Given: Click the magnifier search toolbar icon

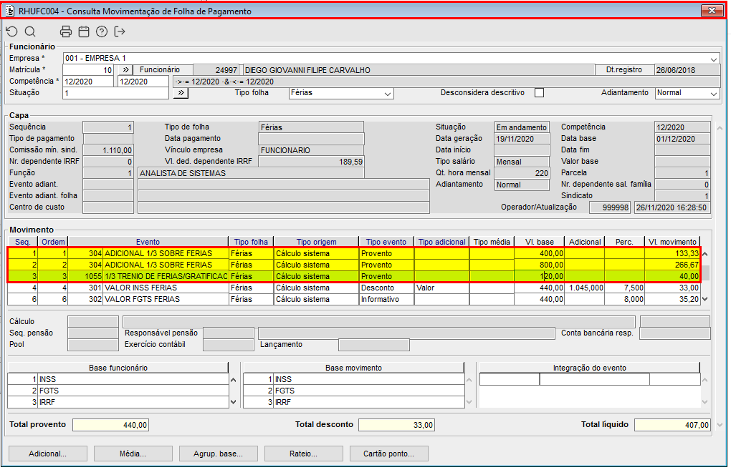Looking at the screenshot, I should click(30, 31).
